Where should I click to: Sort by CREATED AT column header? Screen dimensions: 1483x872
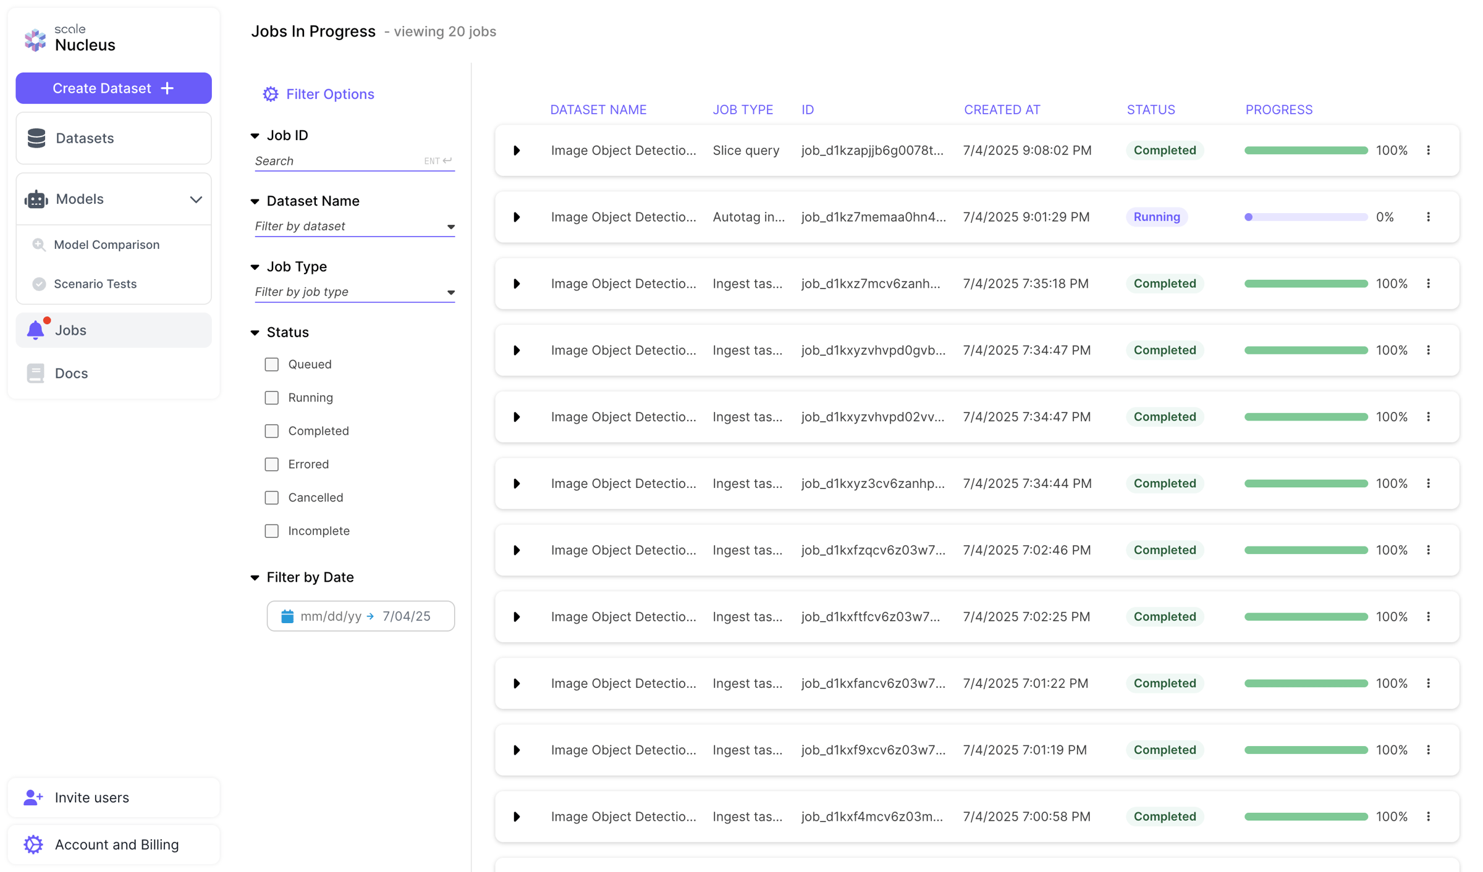click(x=1002, y=109)
